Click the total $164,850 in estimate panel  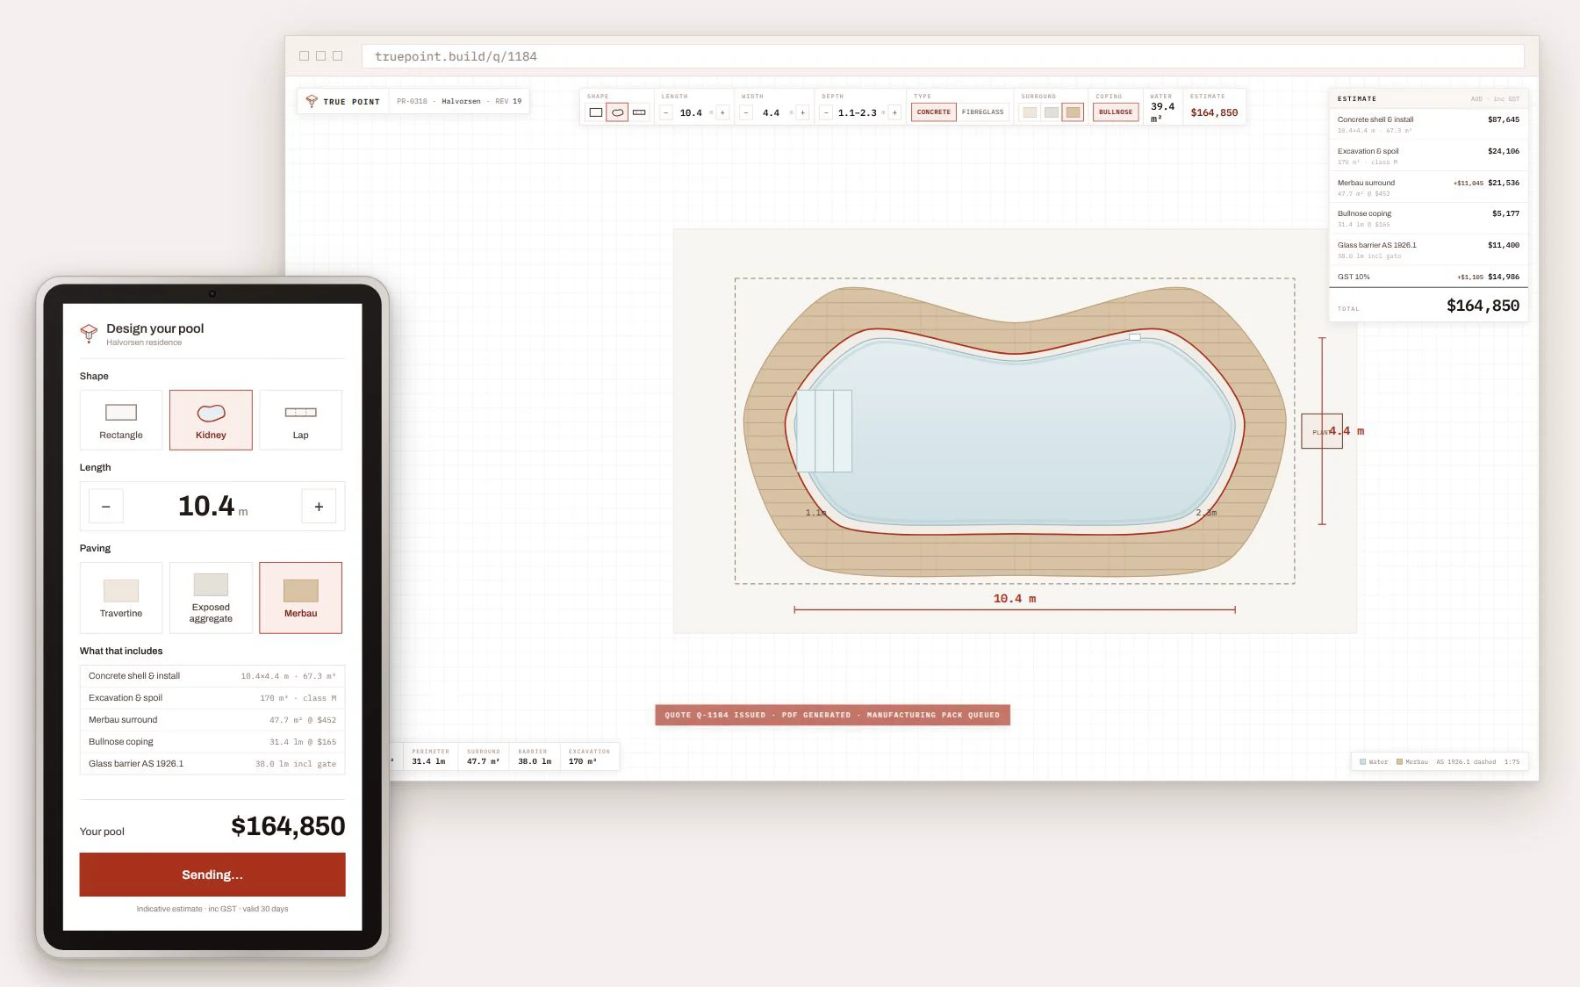1483,306
